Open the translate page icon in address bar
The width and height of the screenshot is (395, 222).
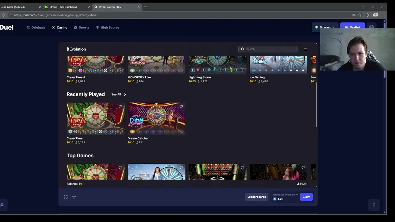354,15
